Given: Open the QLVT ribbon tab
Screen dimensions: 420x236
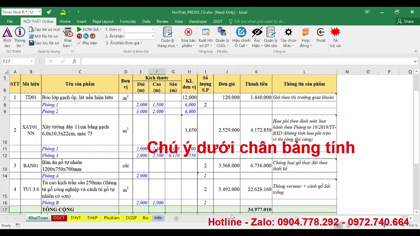Looking at the screenshot, I should pyautogui.click(x=218, y=21).
